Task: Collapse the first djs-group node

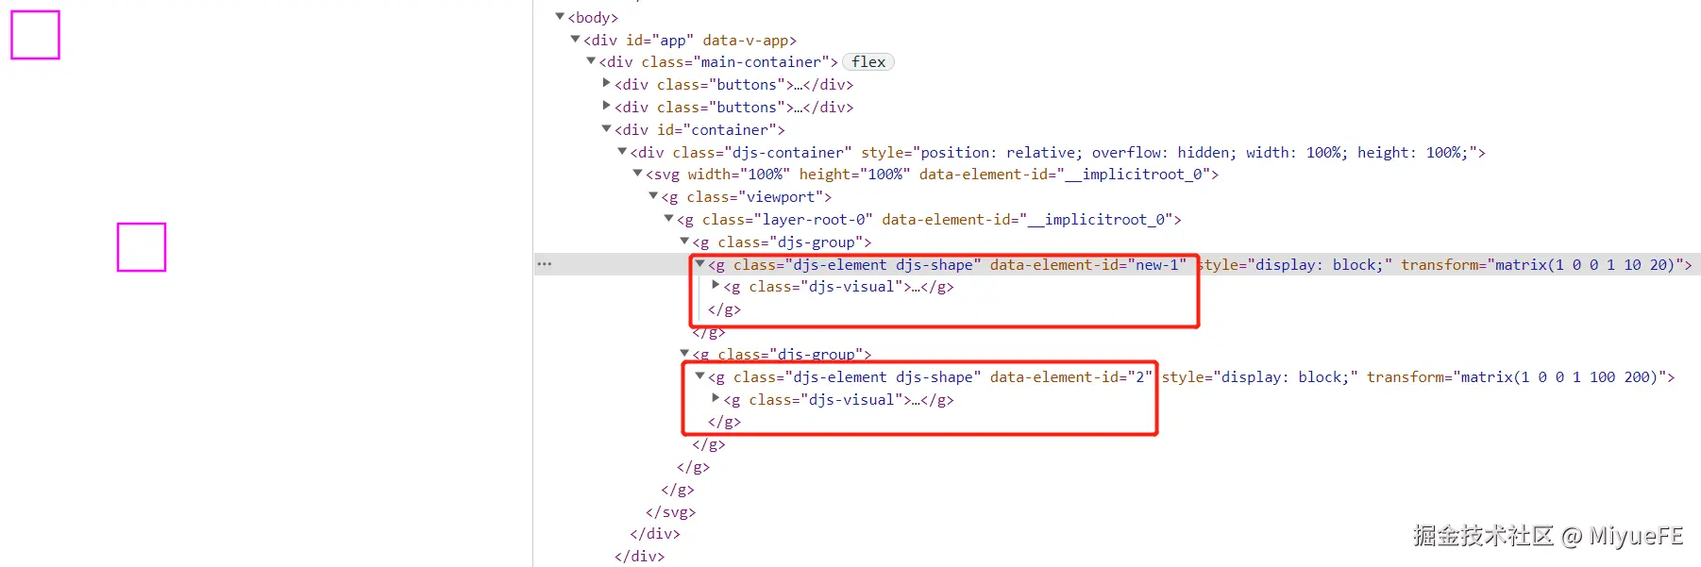Action: click(684, 242)
